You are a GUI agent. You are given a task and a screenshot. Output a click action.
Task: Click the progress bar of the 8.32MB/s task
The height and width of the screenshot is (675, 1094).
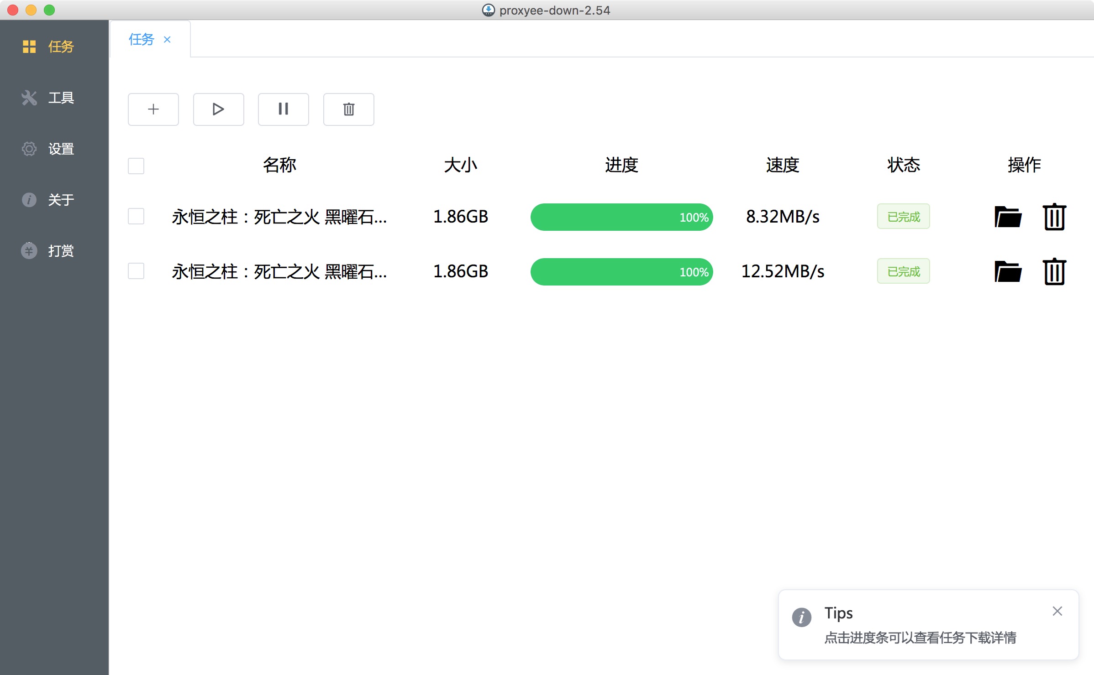pyautogui.click(x=621, y=217)
